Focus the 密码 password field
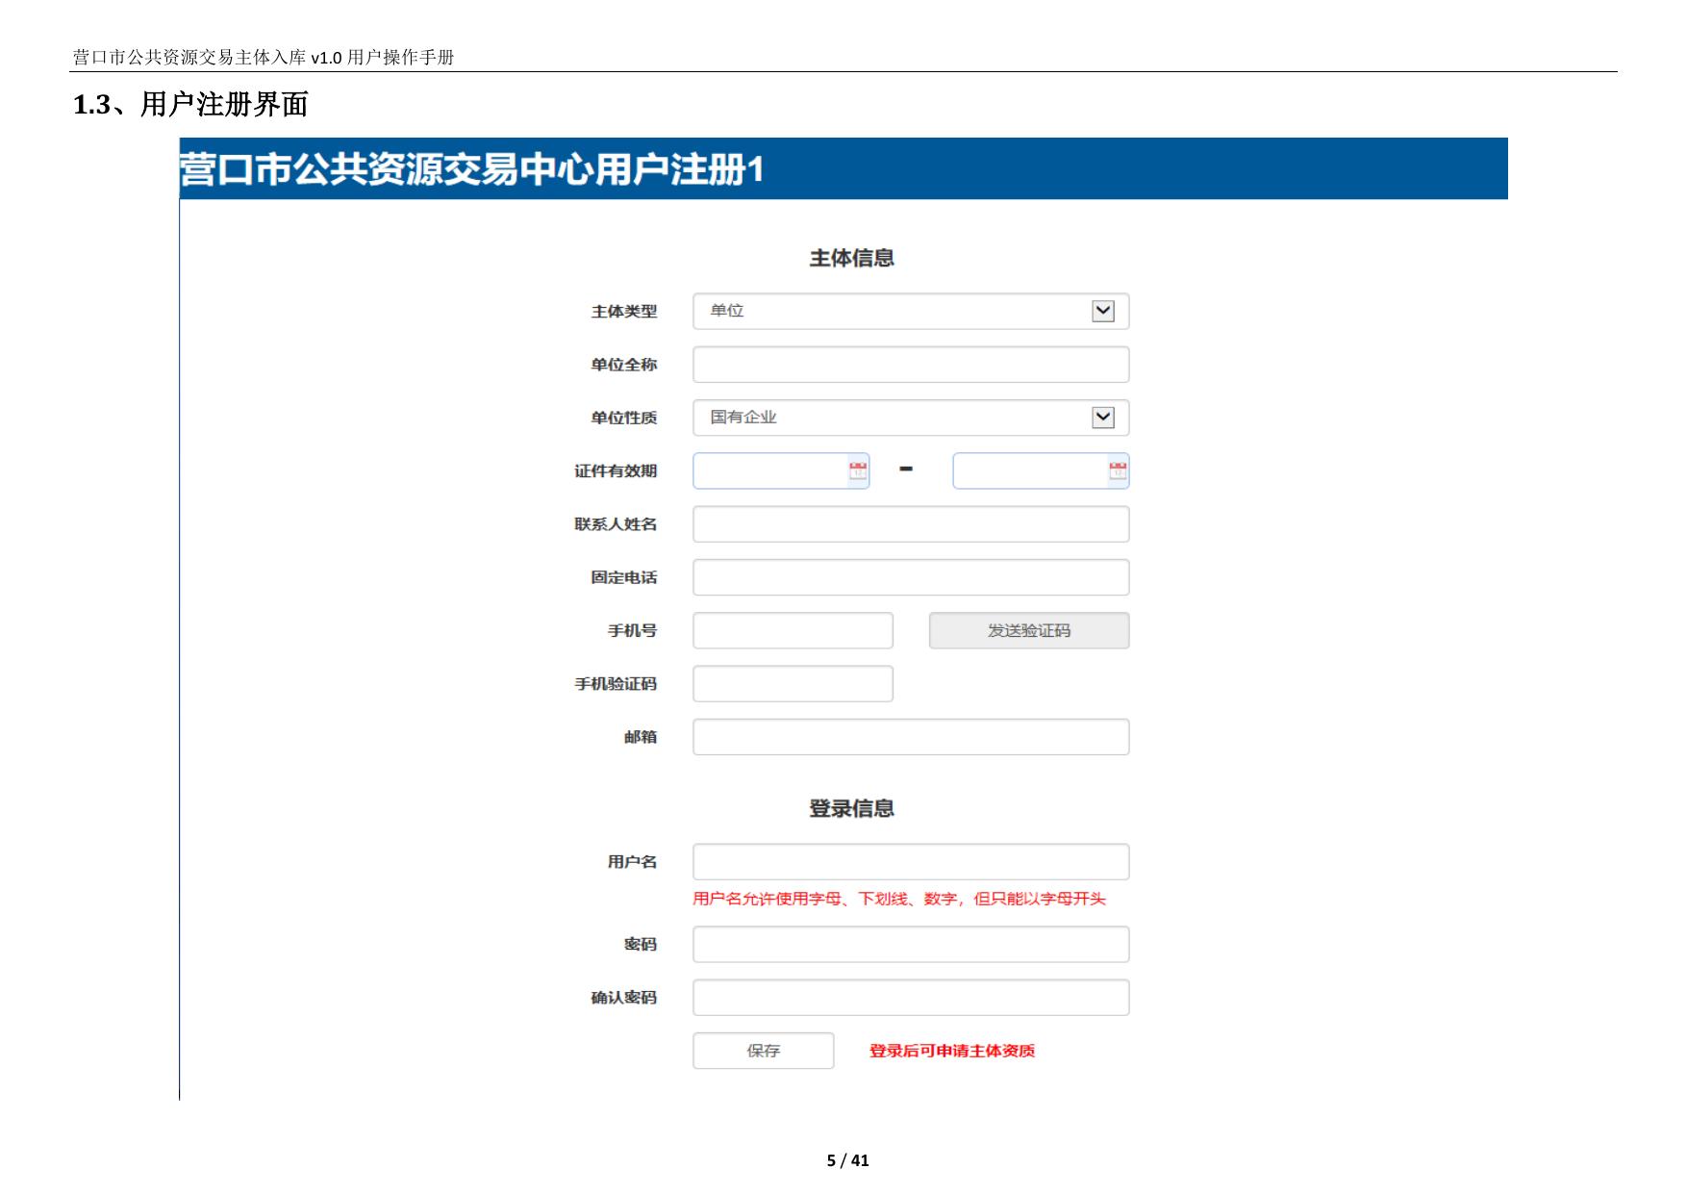1687x1194 pixels. (x=910, y=945)
